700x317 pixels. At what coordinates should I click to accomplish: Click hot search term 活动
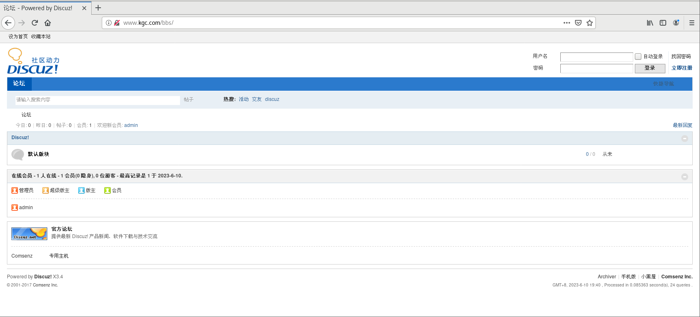[244, 99]
